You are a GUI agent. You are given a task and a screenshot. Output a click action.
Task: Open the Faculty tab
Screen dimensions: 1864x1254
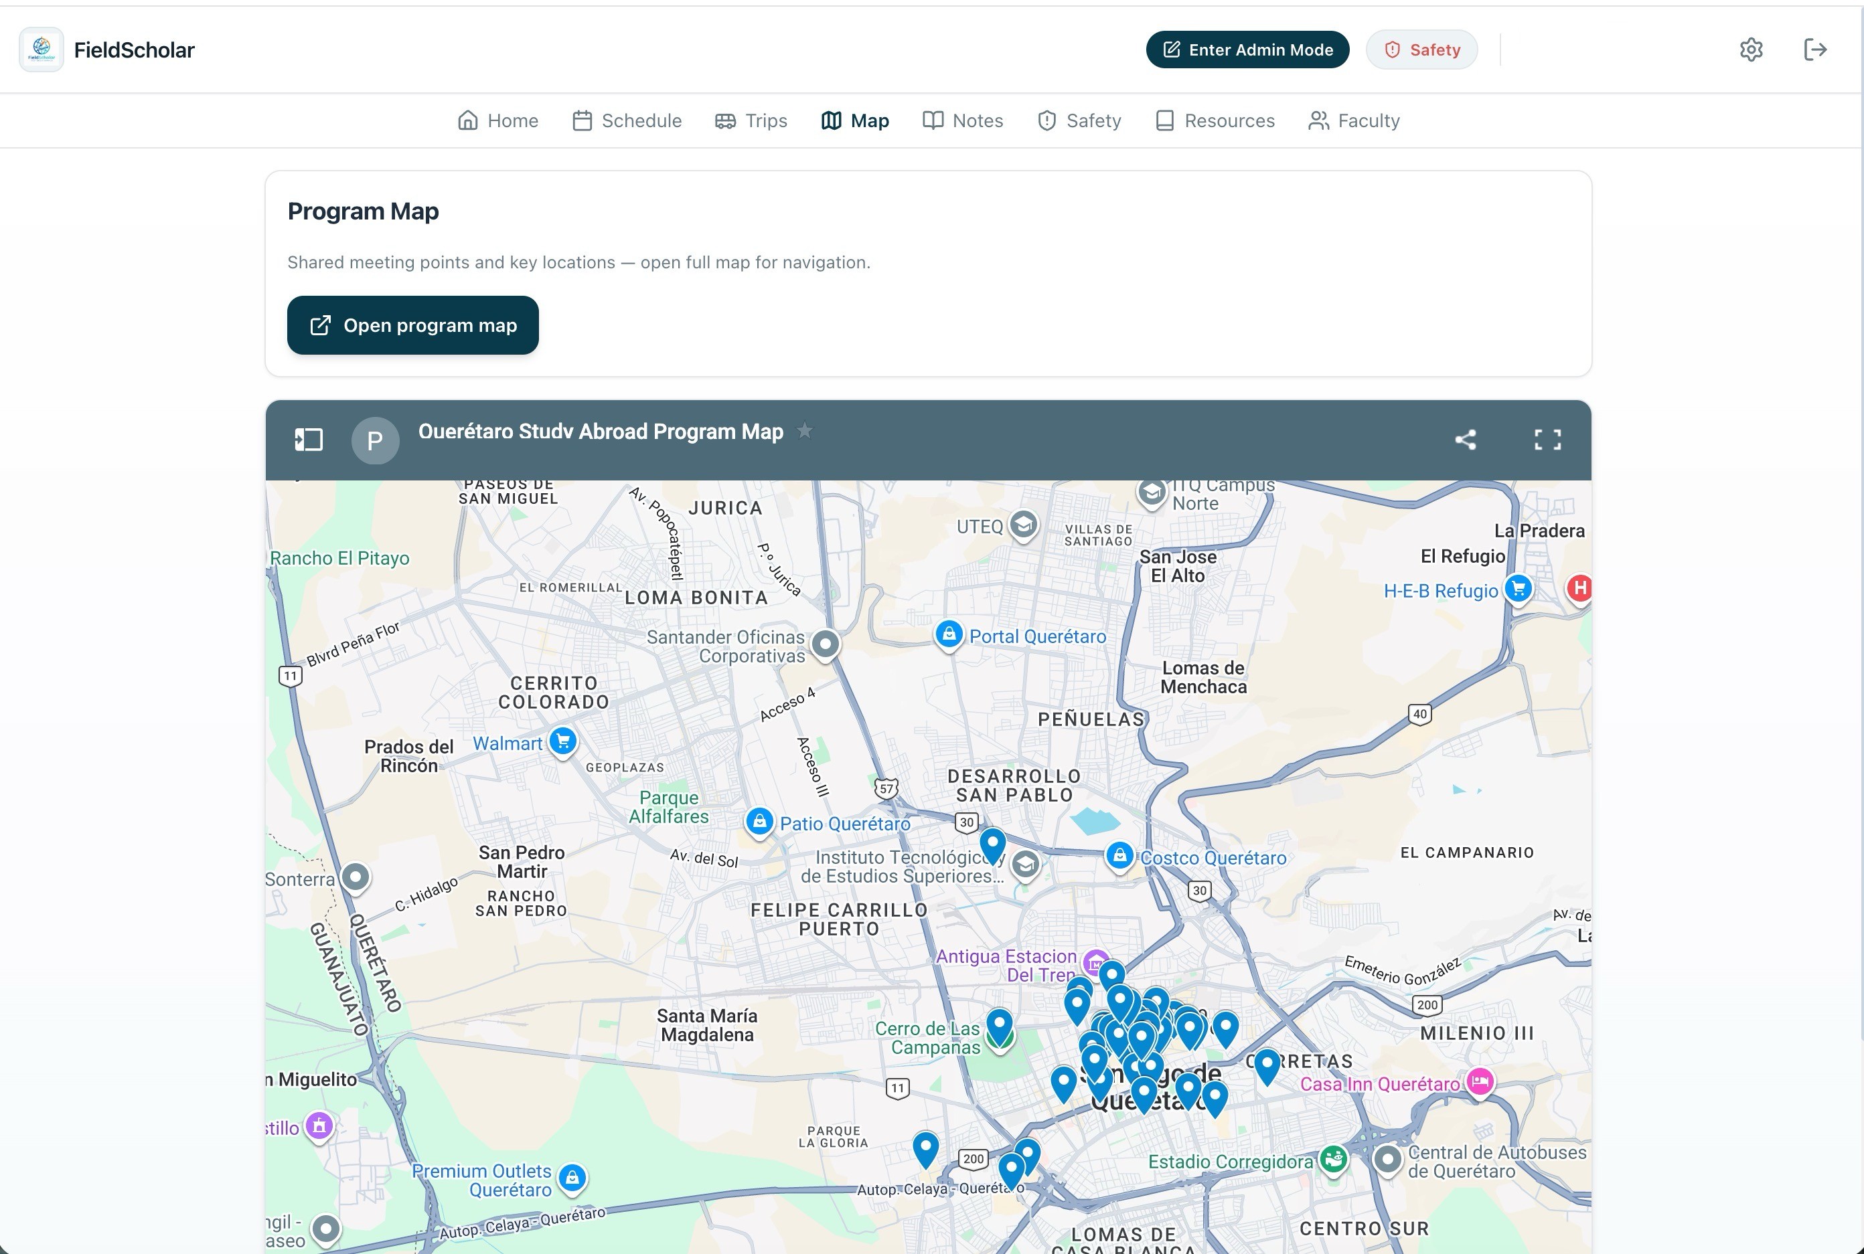click(1354, 120)
